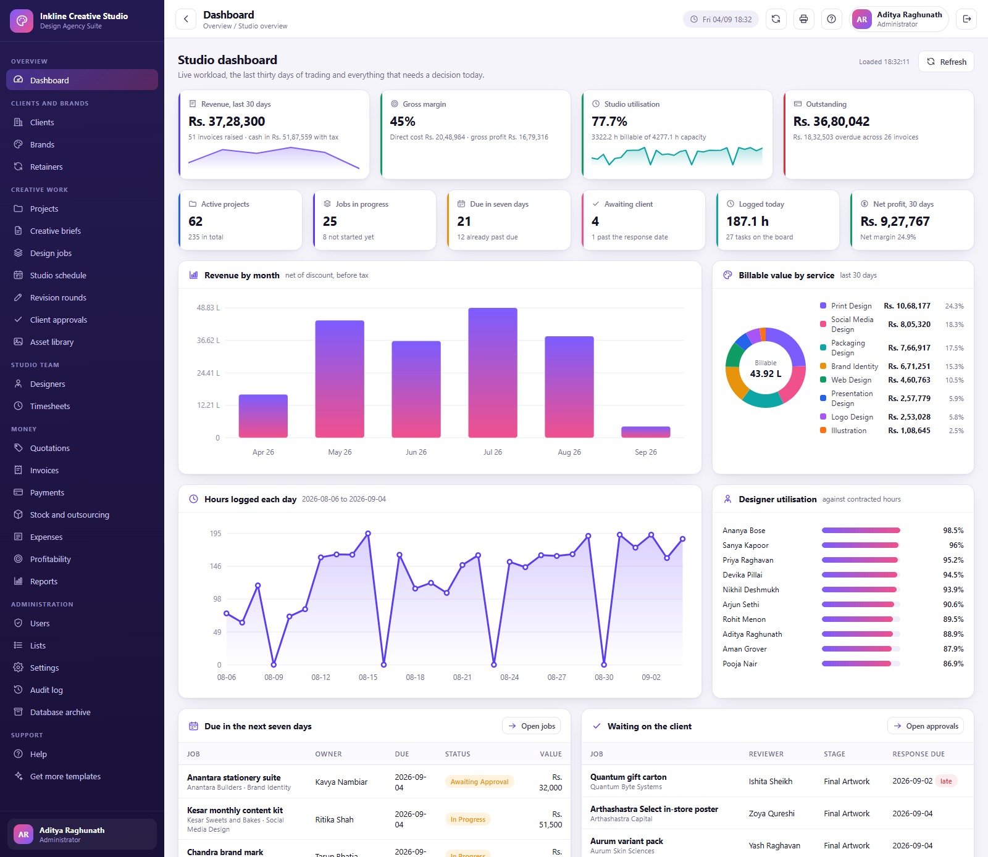
Task: Click the Revenue last 30 days card
Action: (x=274, y=135)
